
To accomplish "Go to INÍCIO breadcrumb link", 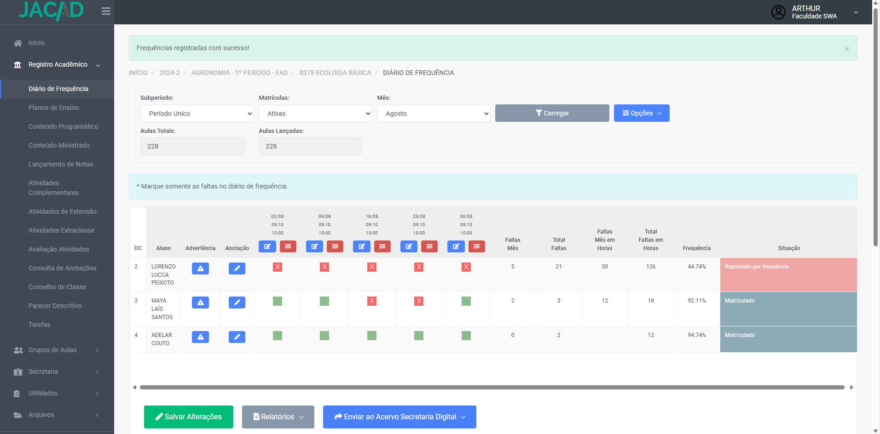I will click(x=138, y=73).
